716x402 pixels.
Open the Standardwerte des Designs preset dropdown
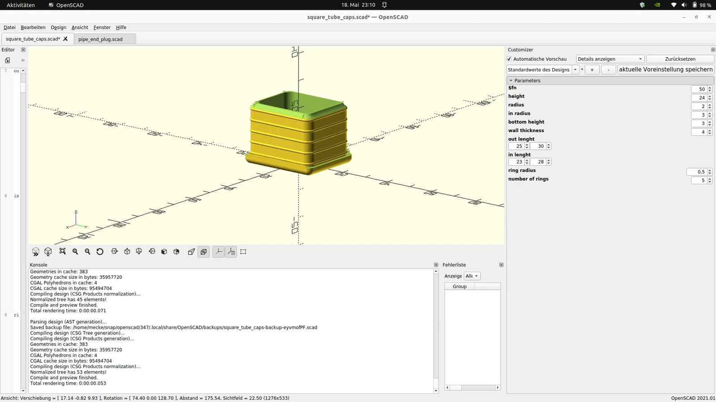point(543,70)
